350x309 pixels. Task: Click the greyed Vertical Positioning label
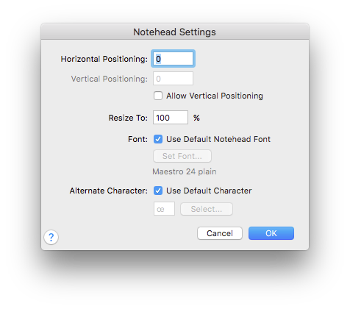click(110, 79)
